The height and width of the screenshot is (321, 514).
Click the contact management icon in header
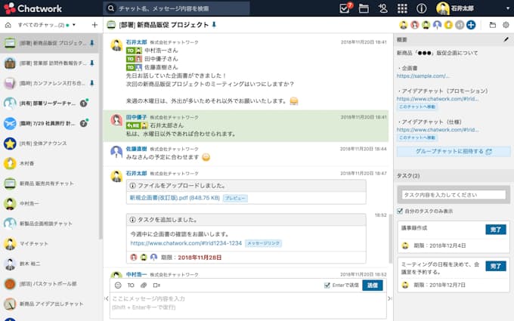[383, 8]
